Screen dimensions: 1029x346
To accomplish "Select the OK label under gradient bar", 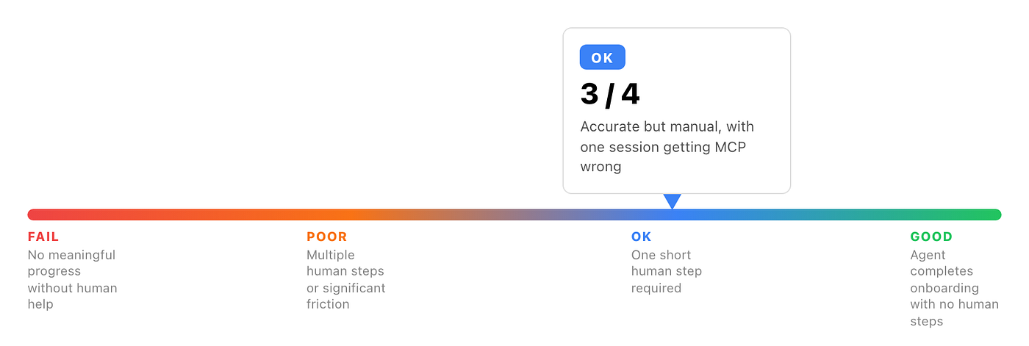I will coord(641,237).
